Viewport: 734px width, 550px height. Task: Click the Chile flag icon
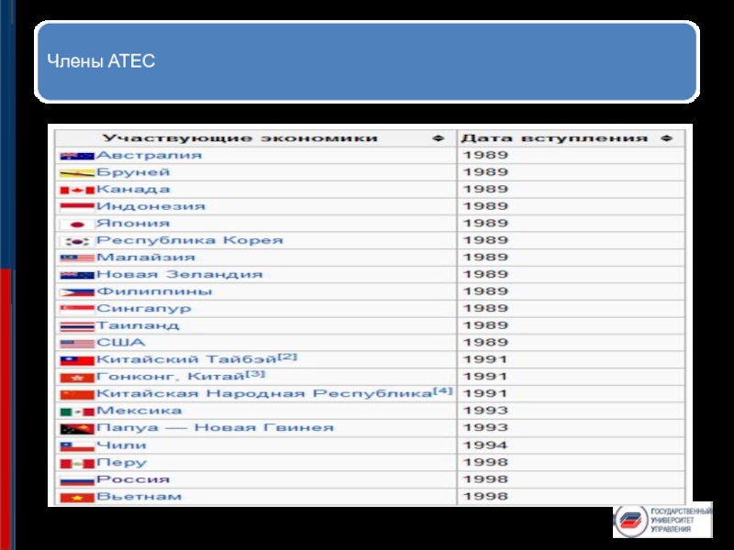[77, 446]
